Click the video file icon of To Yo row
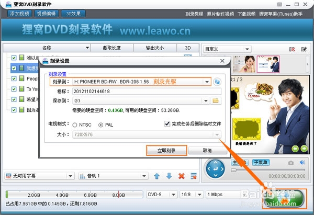Image resolution: width=314 pixels, height=215 pixels. (x=21, y=89)
